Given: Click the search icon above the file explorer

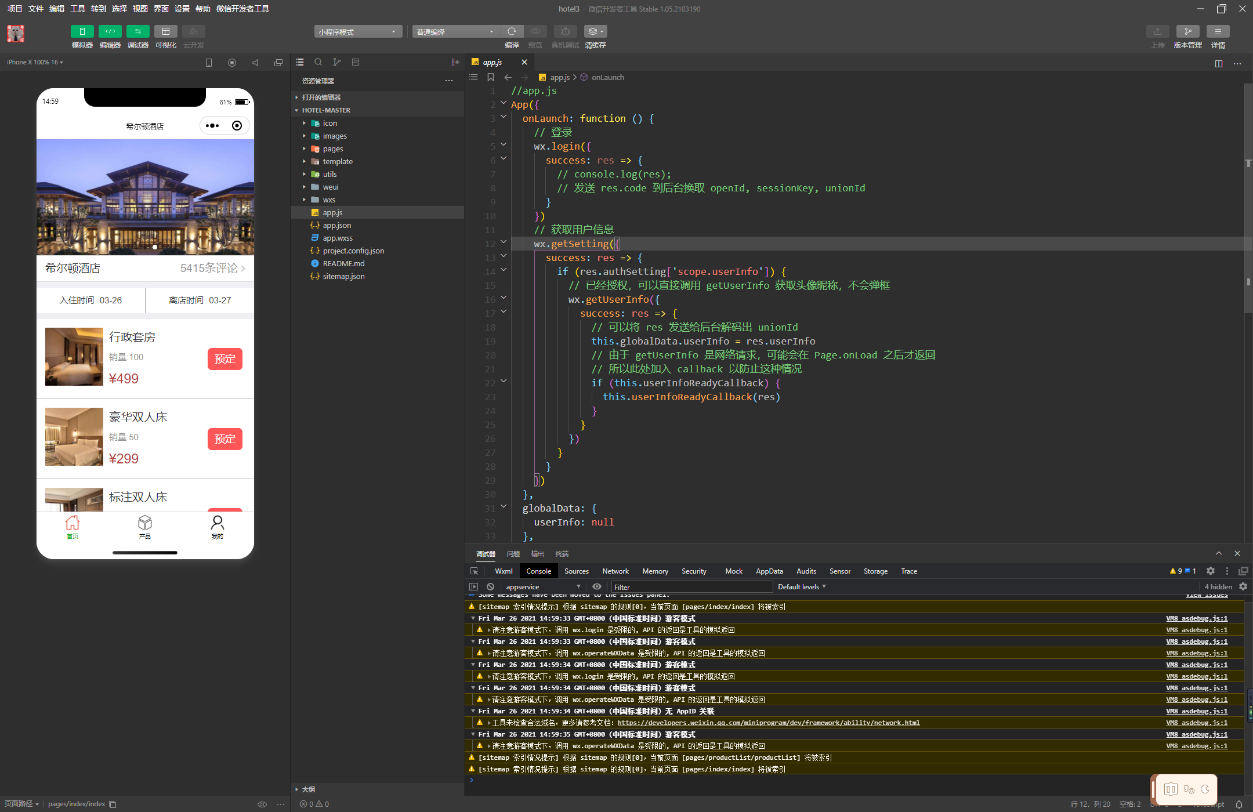Looking at the screenshot, I should coord(318,62).
